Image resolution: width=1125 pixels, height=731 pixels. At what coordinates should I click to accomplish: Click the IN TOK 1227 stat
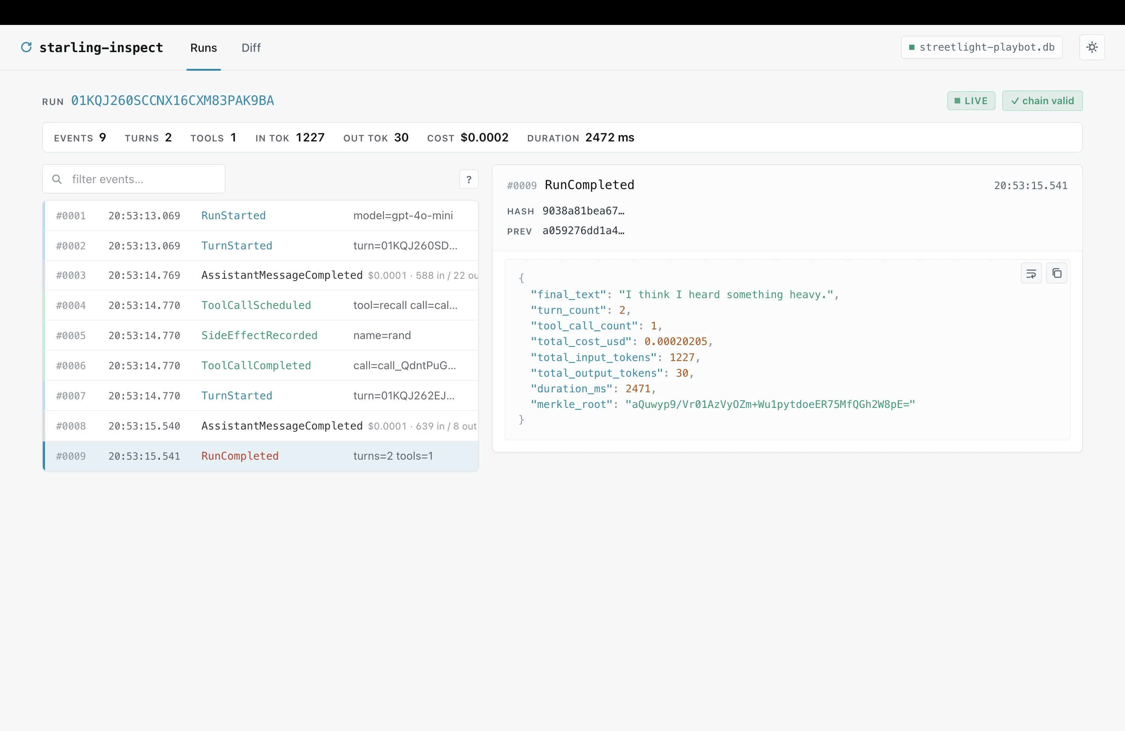pyautogui.click(x=290, y=138)
